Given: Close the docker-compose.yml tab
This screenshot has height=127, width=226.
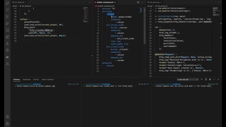Looking at the screenshot, I should pyautogui.click(x=115, y=2).
